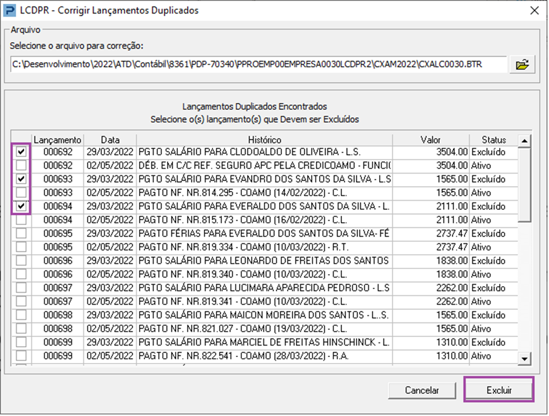Check the 000695 02/05/2022 row checkbox
549x416 pixels.
coord(21,247)
